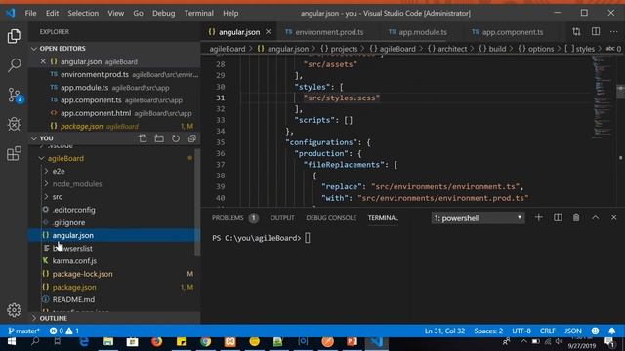Change indentation via Spaces: 2
Viewport: 625px width, 351px height.
tap(488, 331)
